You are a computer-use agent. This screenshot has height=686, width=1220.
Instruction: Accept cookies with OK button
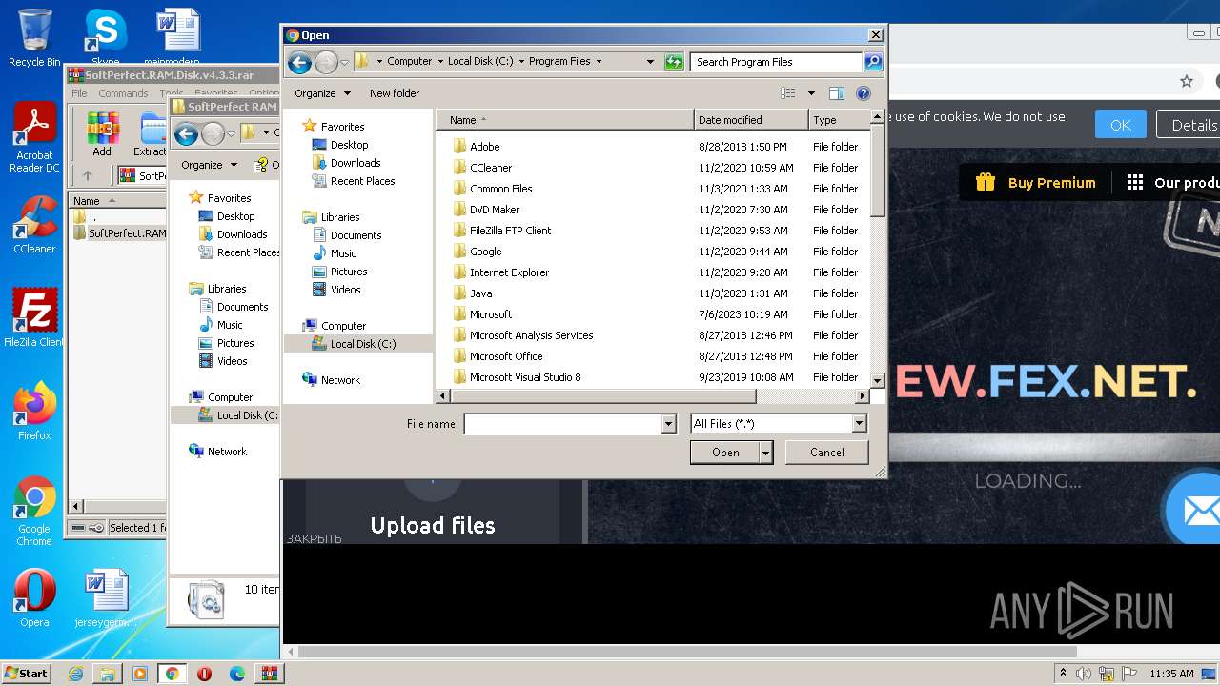pyautogui.click(x=1120, y=125)
